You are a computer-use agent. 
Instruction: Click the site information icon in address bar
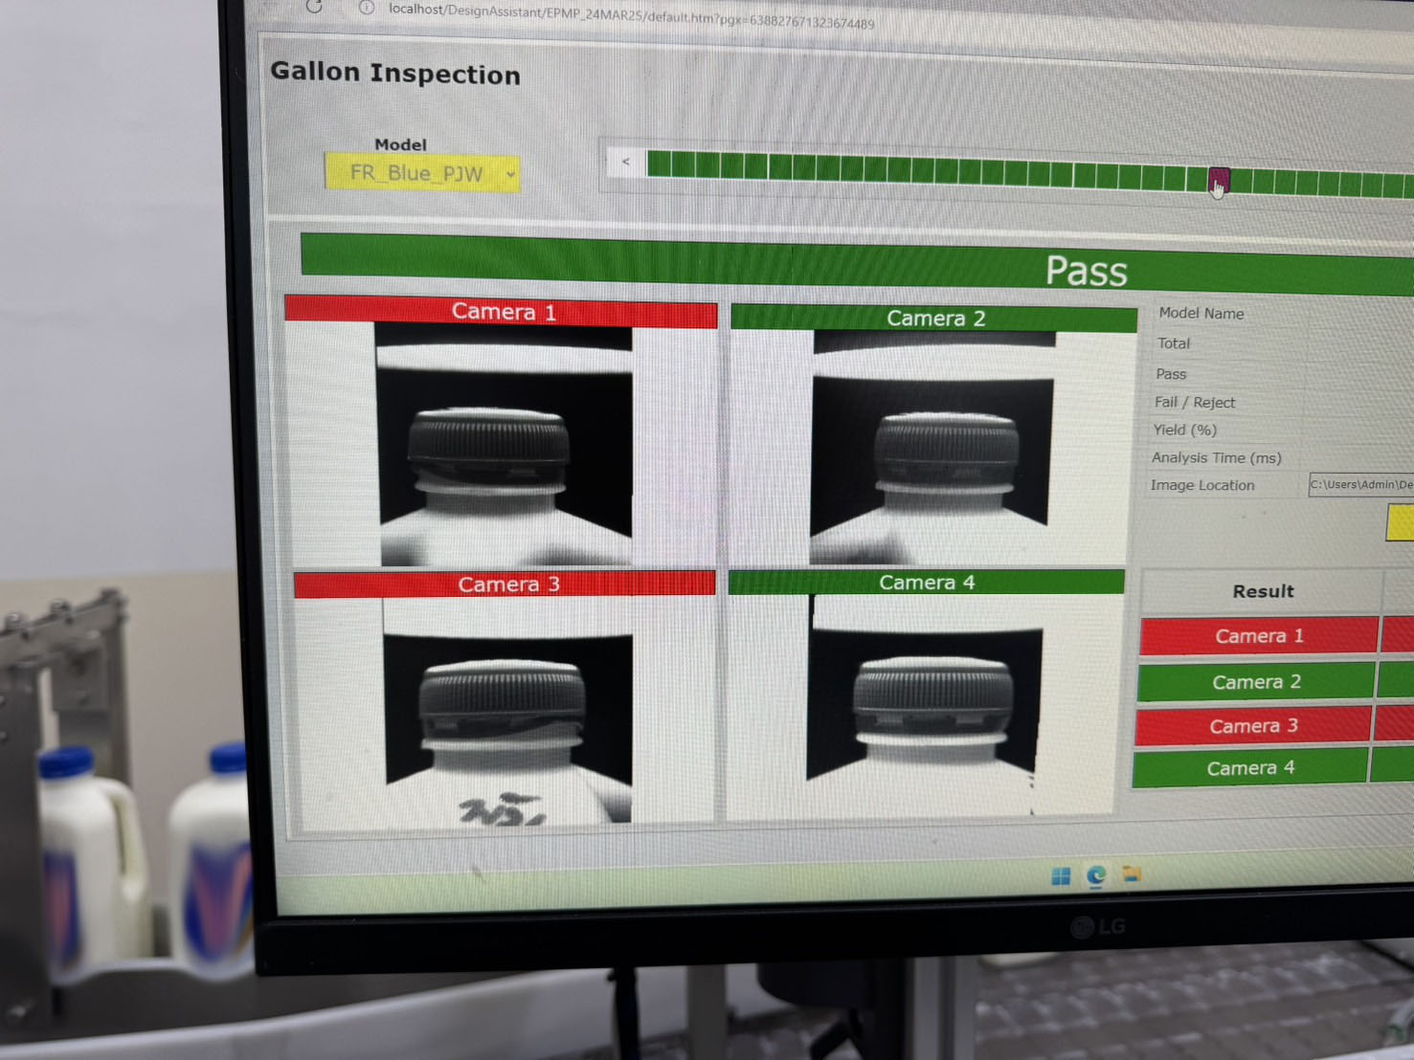(x=366, y=8)
